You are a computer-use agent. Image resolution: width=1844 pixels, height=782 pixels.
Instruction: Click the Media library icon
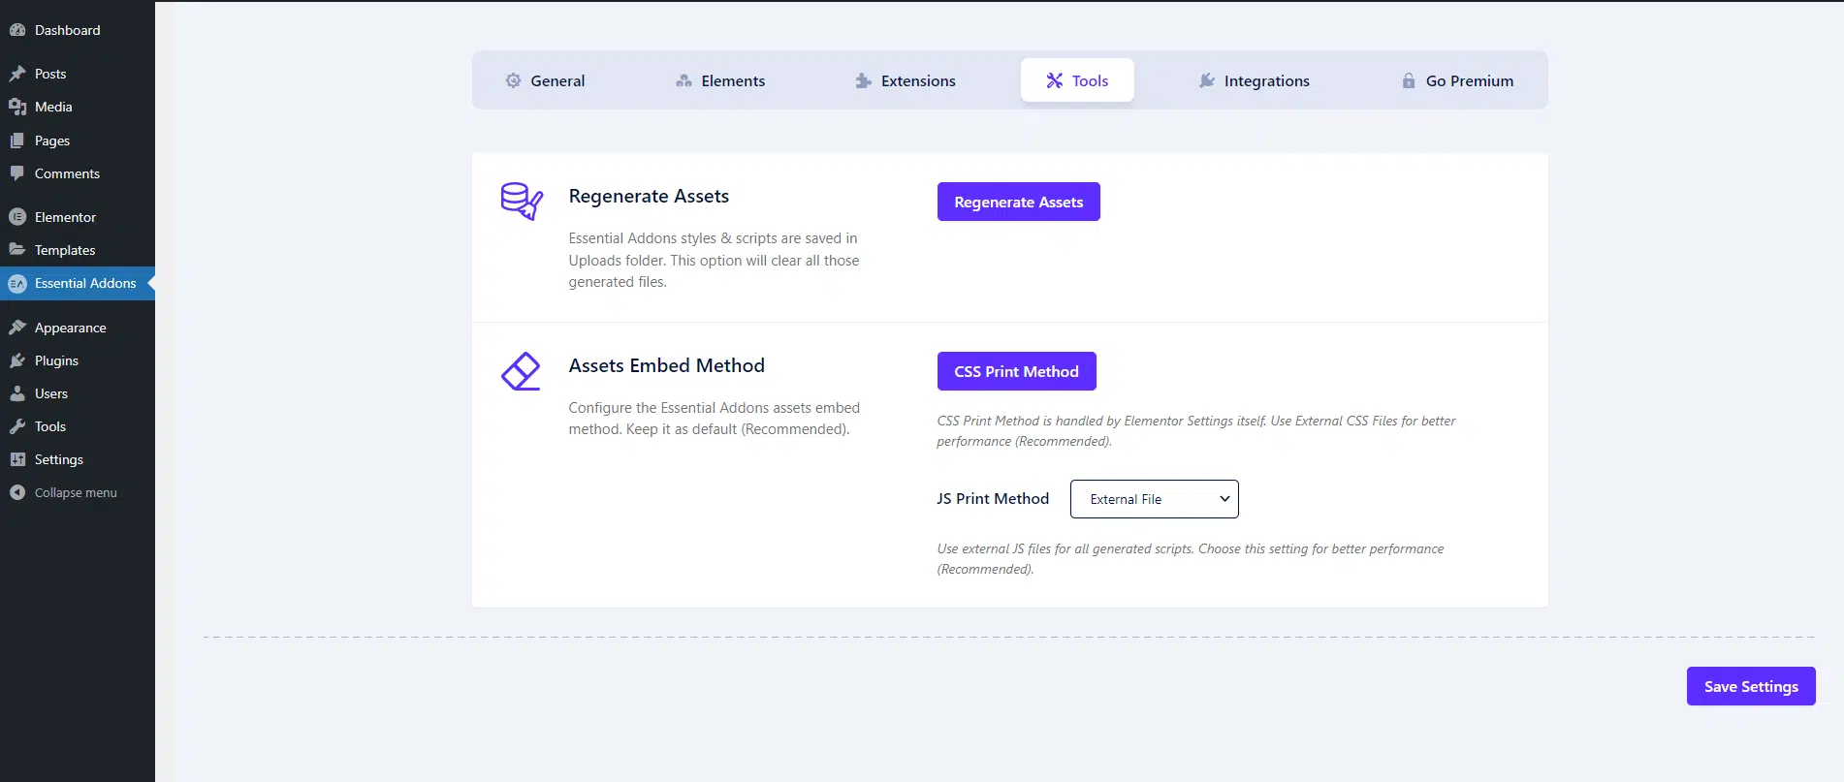click(x=17, y=107)
